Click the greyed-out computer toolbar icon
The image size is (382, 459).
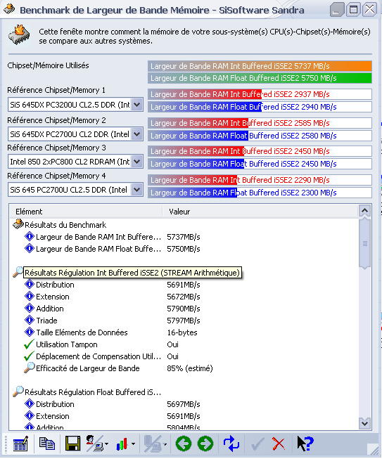[152, 444]
